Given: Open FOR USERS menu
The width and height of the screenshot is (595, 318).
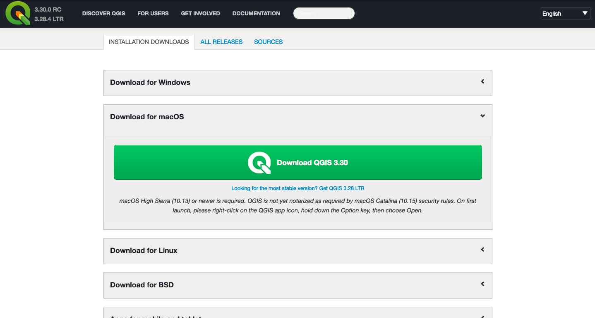Looking at the screenshot, I should point(153,13).
